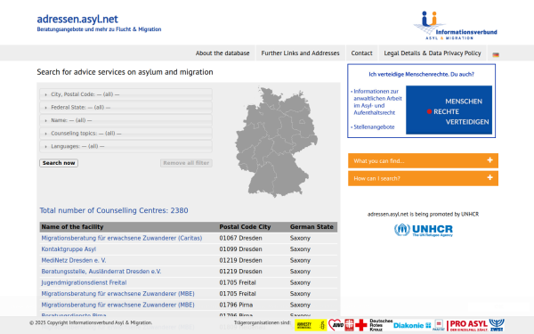Screen dimensions: 534x334
Task: Open Informationen zur anwaltlichen Arbeit link
Action: 377,102
